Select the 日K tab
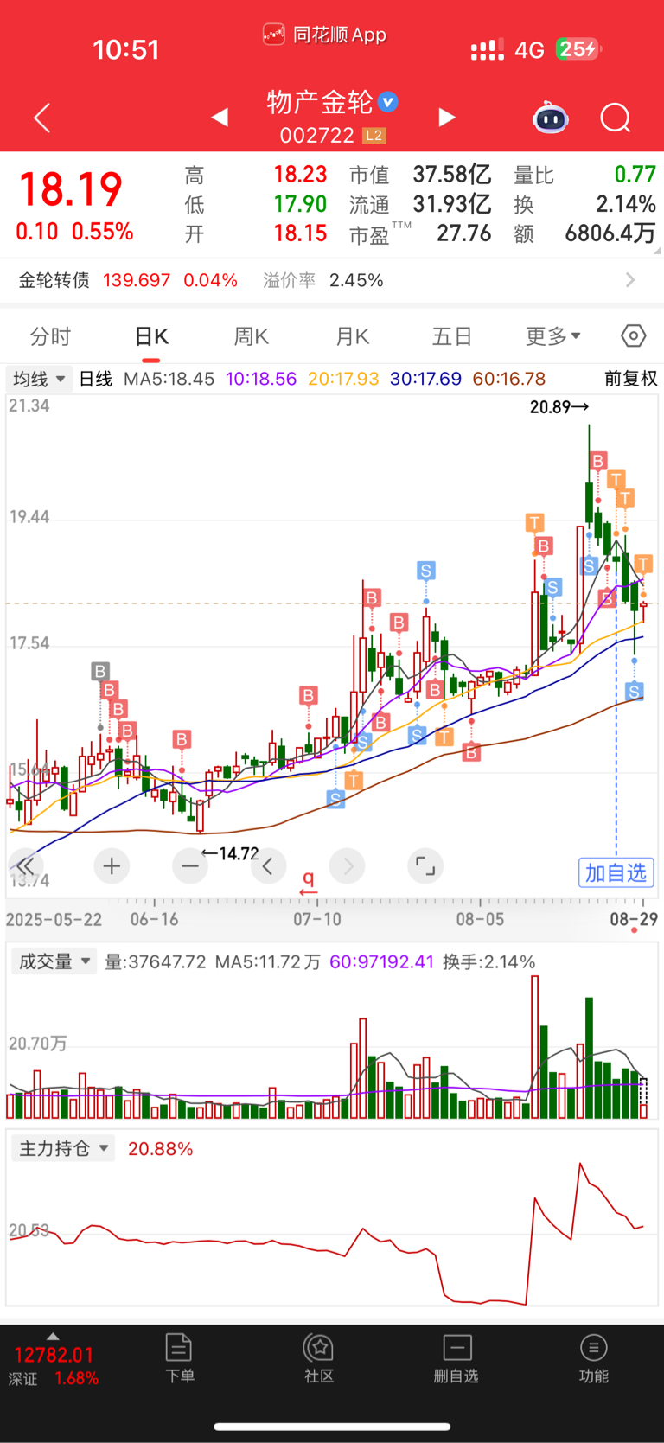This screenshot has width=664, height=1443. (x=151, y=336)
